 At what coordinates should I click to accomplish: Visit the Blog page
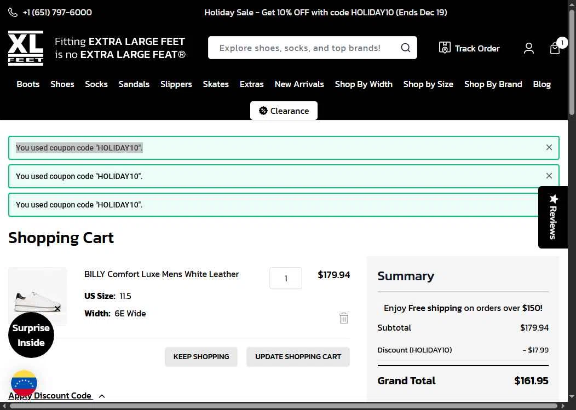(x=542, y=84)
